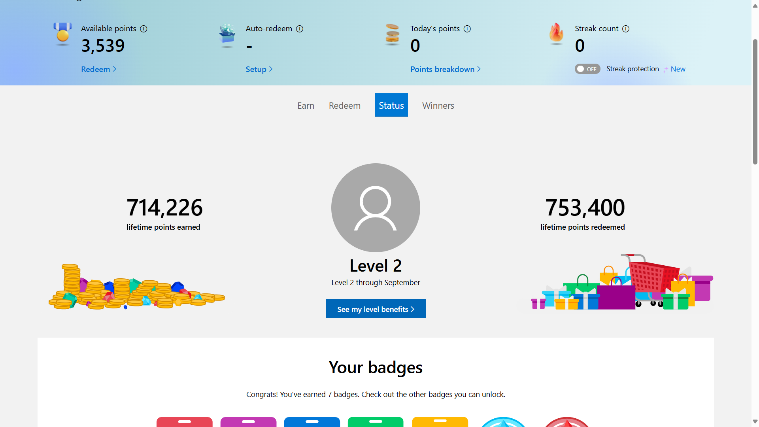Click the Streak count info icon

626,28
